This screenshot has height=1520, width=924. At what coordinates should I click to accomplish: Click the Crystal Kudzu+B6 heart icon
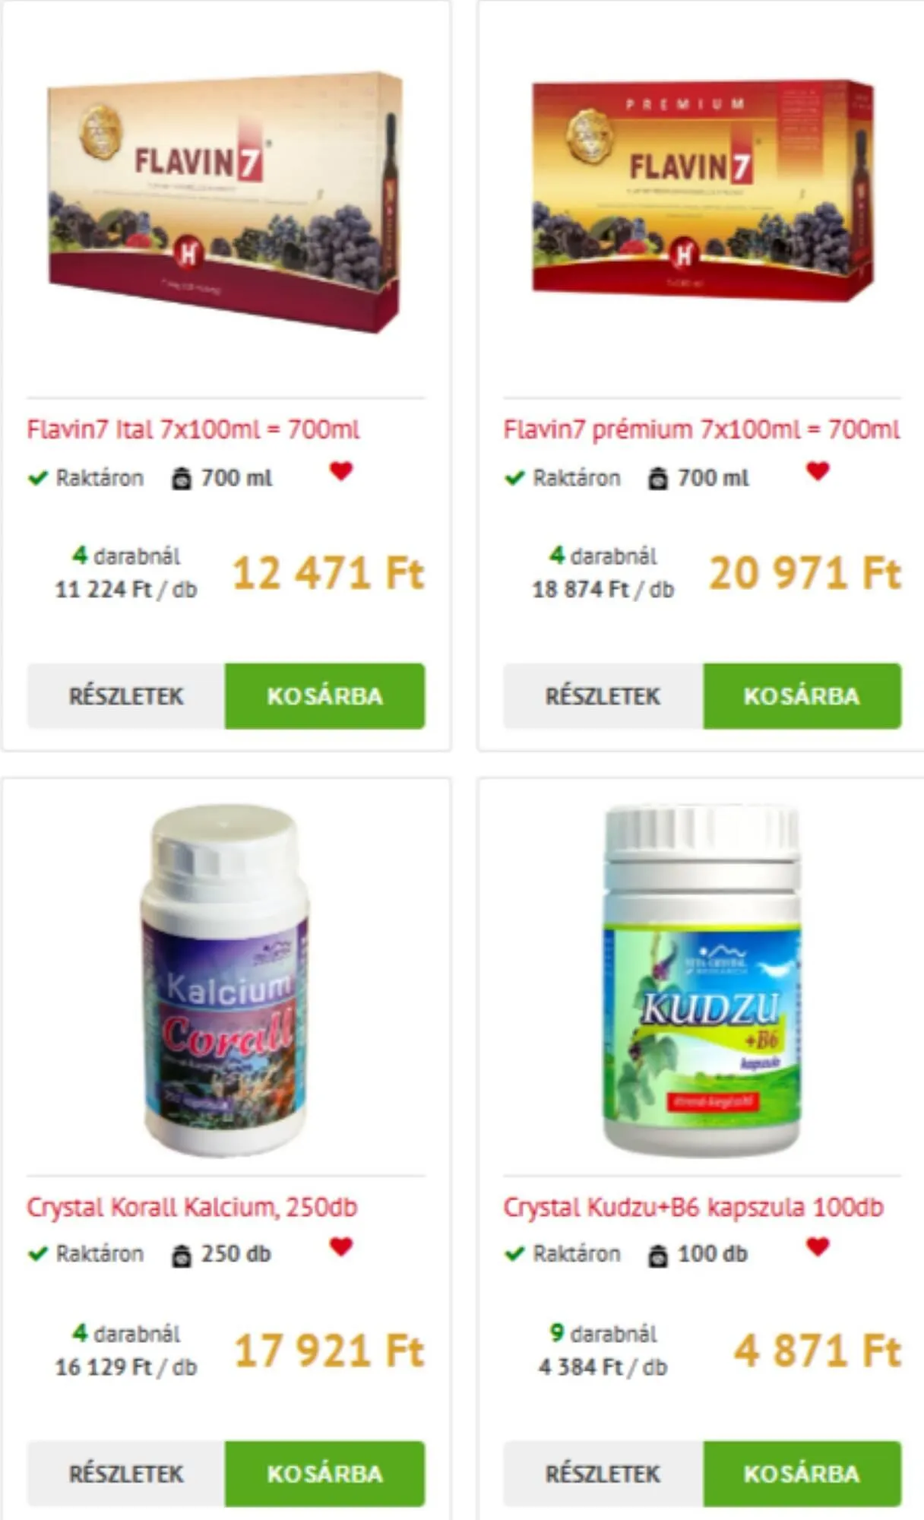pyautogui.click(x=818, y=1246)
